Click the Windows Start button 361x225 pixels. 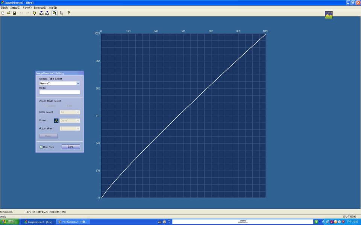pyautogui.click(x=10, y=222)
